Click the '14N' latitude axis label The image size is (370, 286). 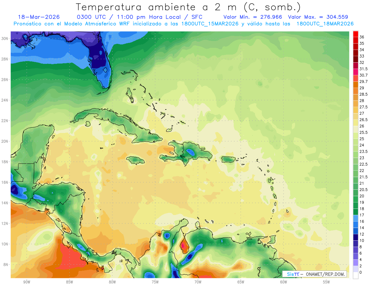5,203
